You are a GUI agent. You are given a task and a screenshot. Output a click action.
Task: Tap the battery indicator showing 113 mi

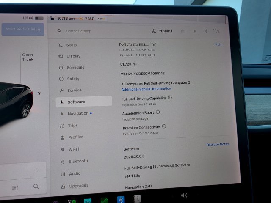pos(33,18)
